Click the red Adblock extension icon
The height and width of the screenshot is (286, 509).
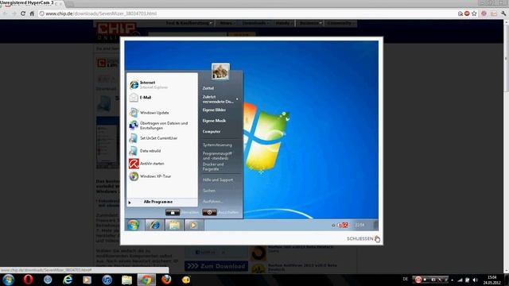point(467,14)
